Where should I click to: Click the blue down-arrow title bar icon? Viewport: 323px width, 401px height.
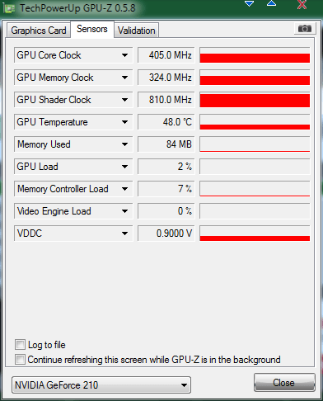(249, 4)
